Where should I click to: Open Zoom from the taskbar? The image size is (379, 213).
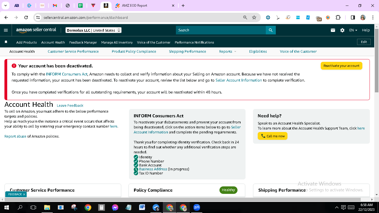(x=197, y=207)
